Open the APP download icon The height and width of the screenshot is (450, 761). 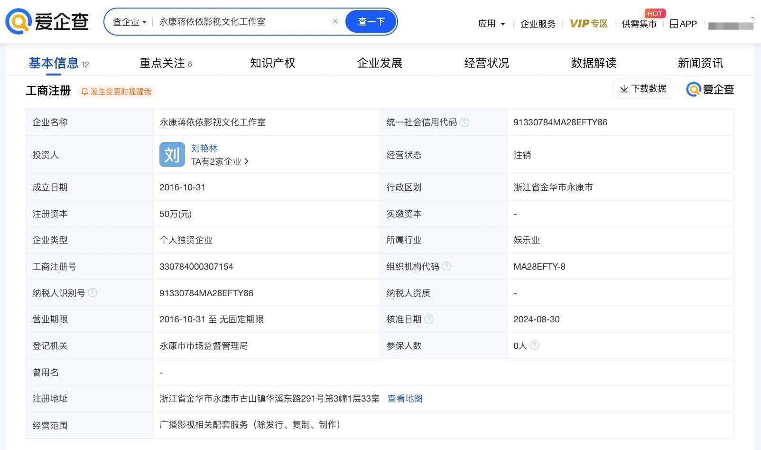674,24
